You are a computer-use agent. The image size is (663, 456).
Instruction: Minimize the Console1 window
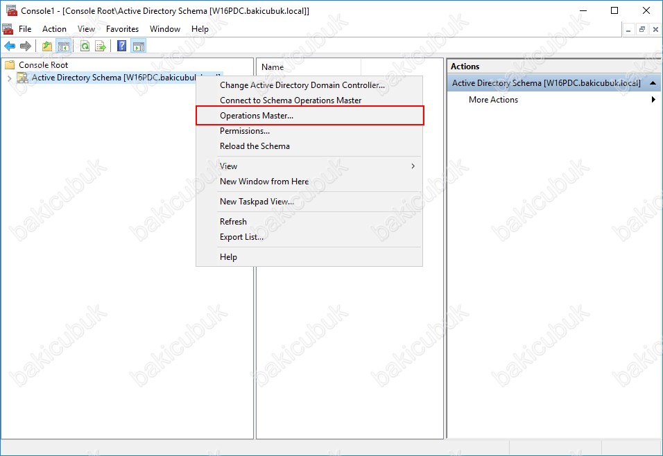(x=583, y=10)
